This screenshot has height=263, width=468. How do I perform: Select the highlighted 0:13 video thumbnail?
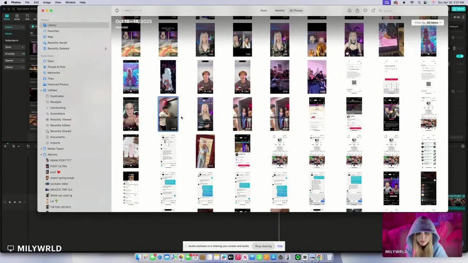click(x=168, y=114)
